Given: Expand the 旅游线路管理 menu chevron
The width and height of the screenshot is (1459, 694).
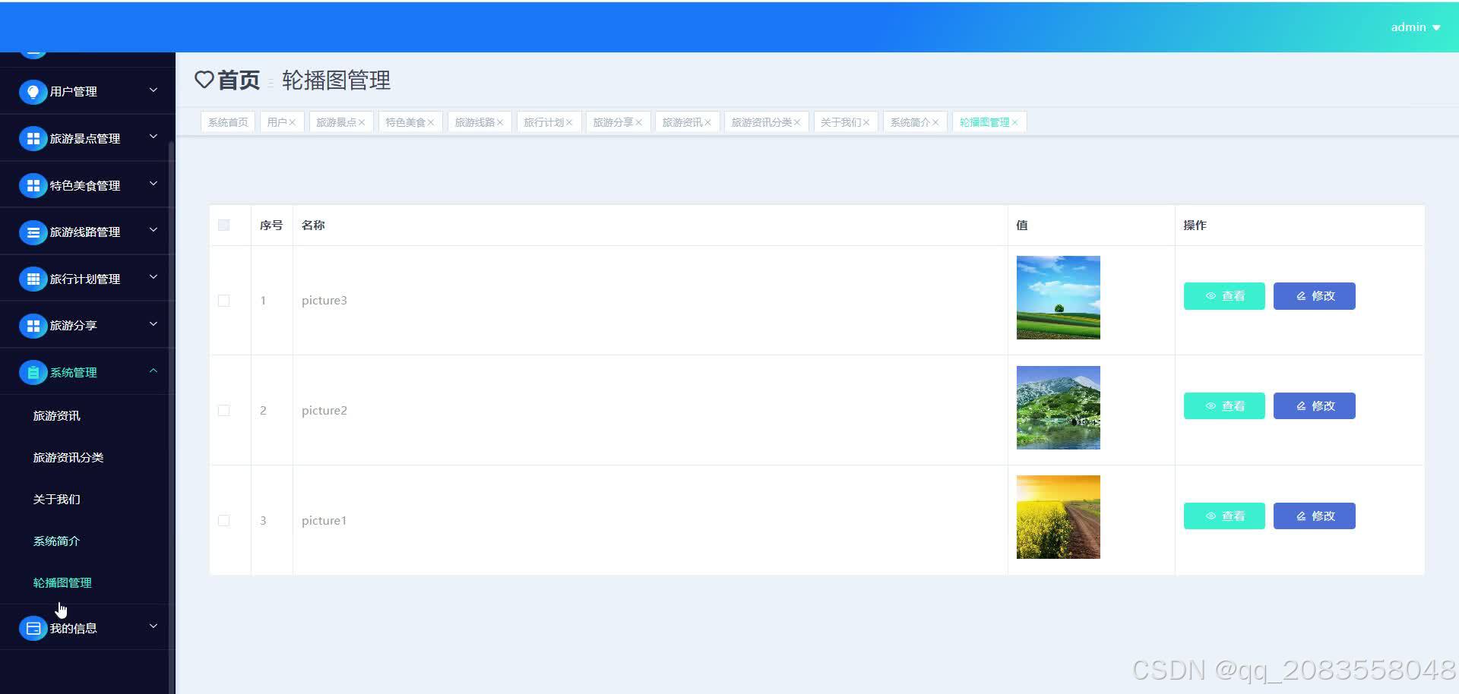Looking at the screenshot, I should [x=153, y=230].
